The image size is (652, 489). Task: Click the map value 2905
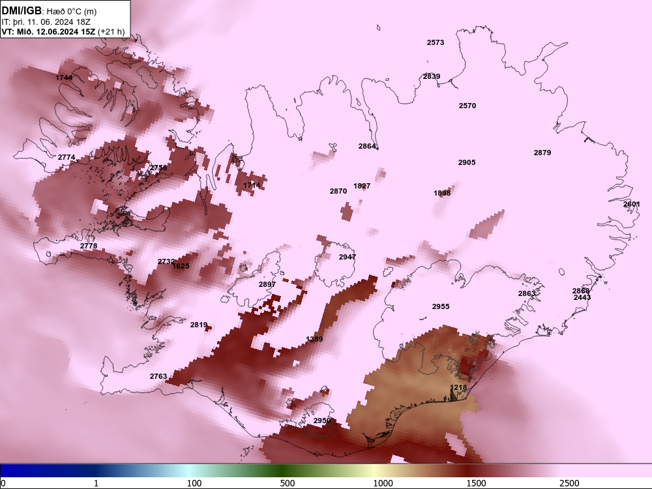pos(467,162)
